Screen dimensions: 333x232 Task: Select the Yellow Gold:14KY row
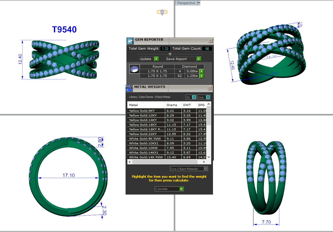click(x=167, y=120)
